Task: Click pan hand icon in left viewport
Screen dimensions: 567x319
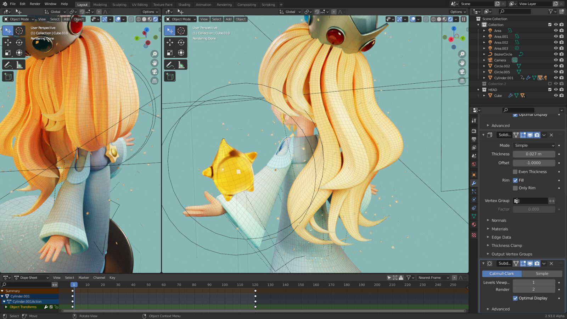Action: (x=155, y=63)
